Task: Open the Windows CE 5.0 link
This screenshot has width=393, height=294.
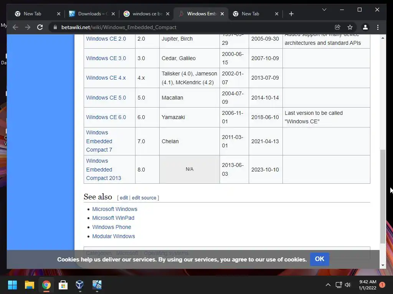Action: (106, 98)
